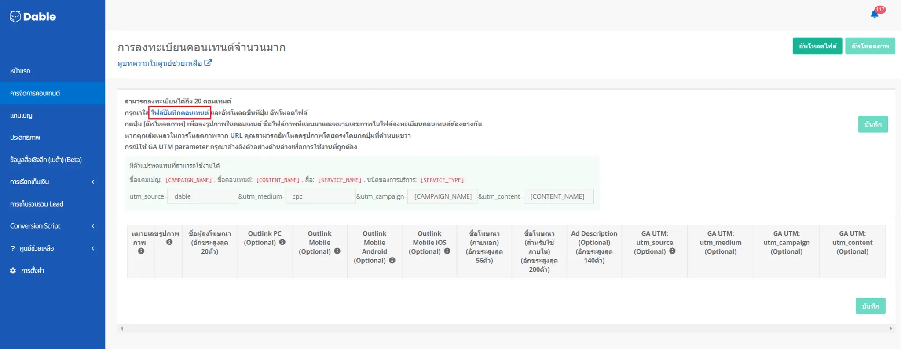Click the utm_source input field

(x=202, y=196)
